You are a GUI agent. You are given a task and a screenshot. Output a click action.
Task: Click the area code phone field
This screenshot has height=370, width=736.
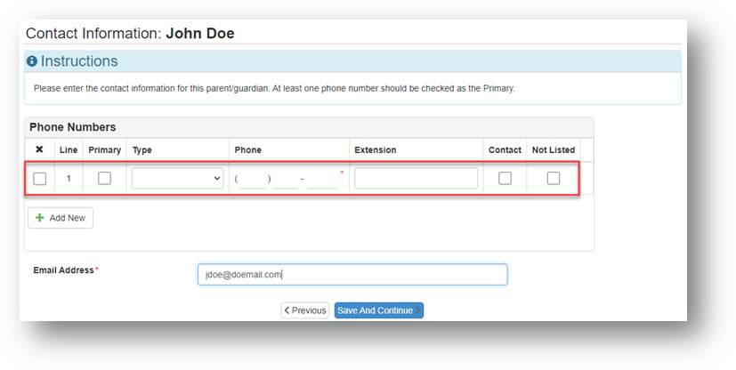point(253,179)
